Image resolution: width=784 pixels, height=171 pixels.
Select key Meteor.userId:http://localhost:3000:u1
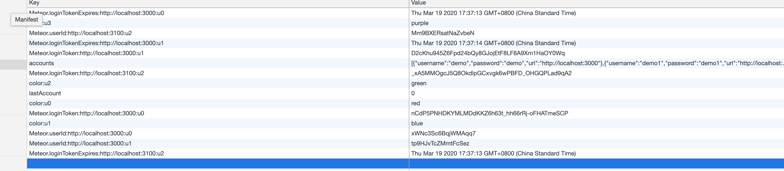(80, 143)
